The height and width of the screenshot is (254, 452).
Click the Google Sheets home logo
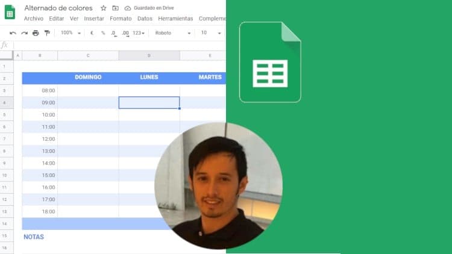pos(10,12)
